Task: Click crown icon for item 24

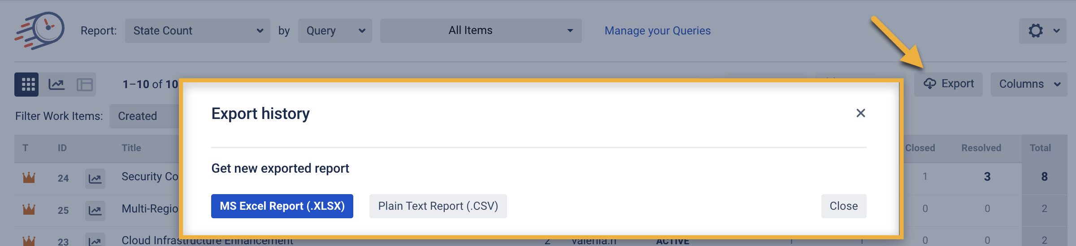Action: 29,178
